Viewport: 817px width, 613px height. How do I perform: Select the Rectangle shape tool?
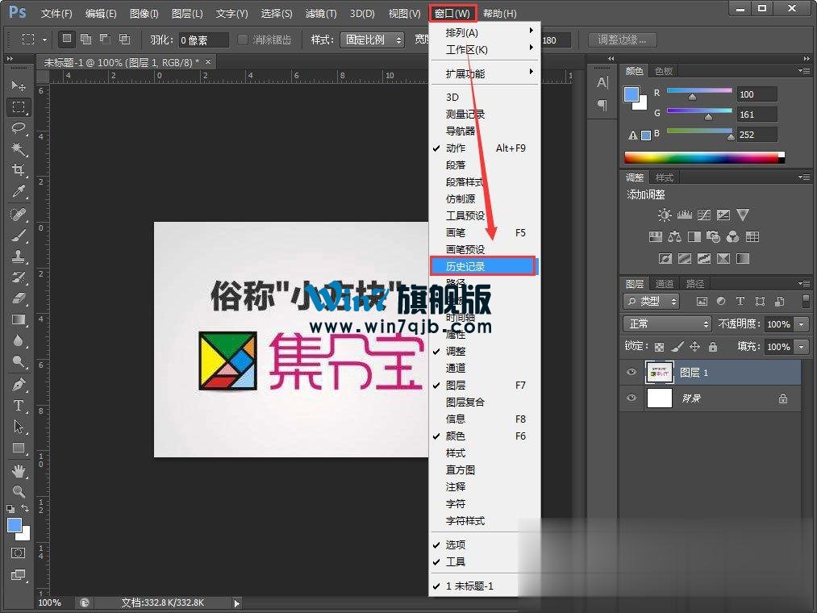(x=19, y=448)
